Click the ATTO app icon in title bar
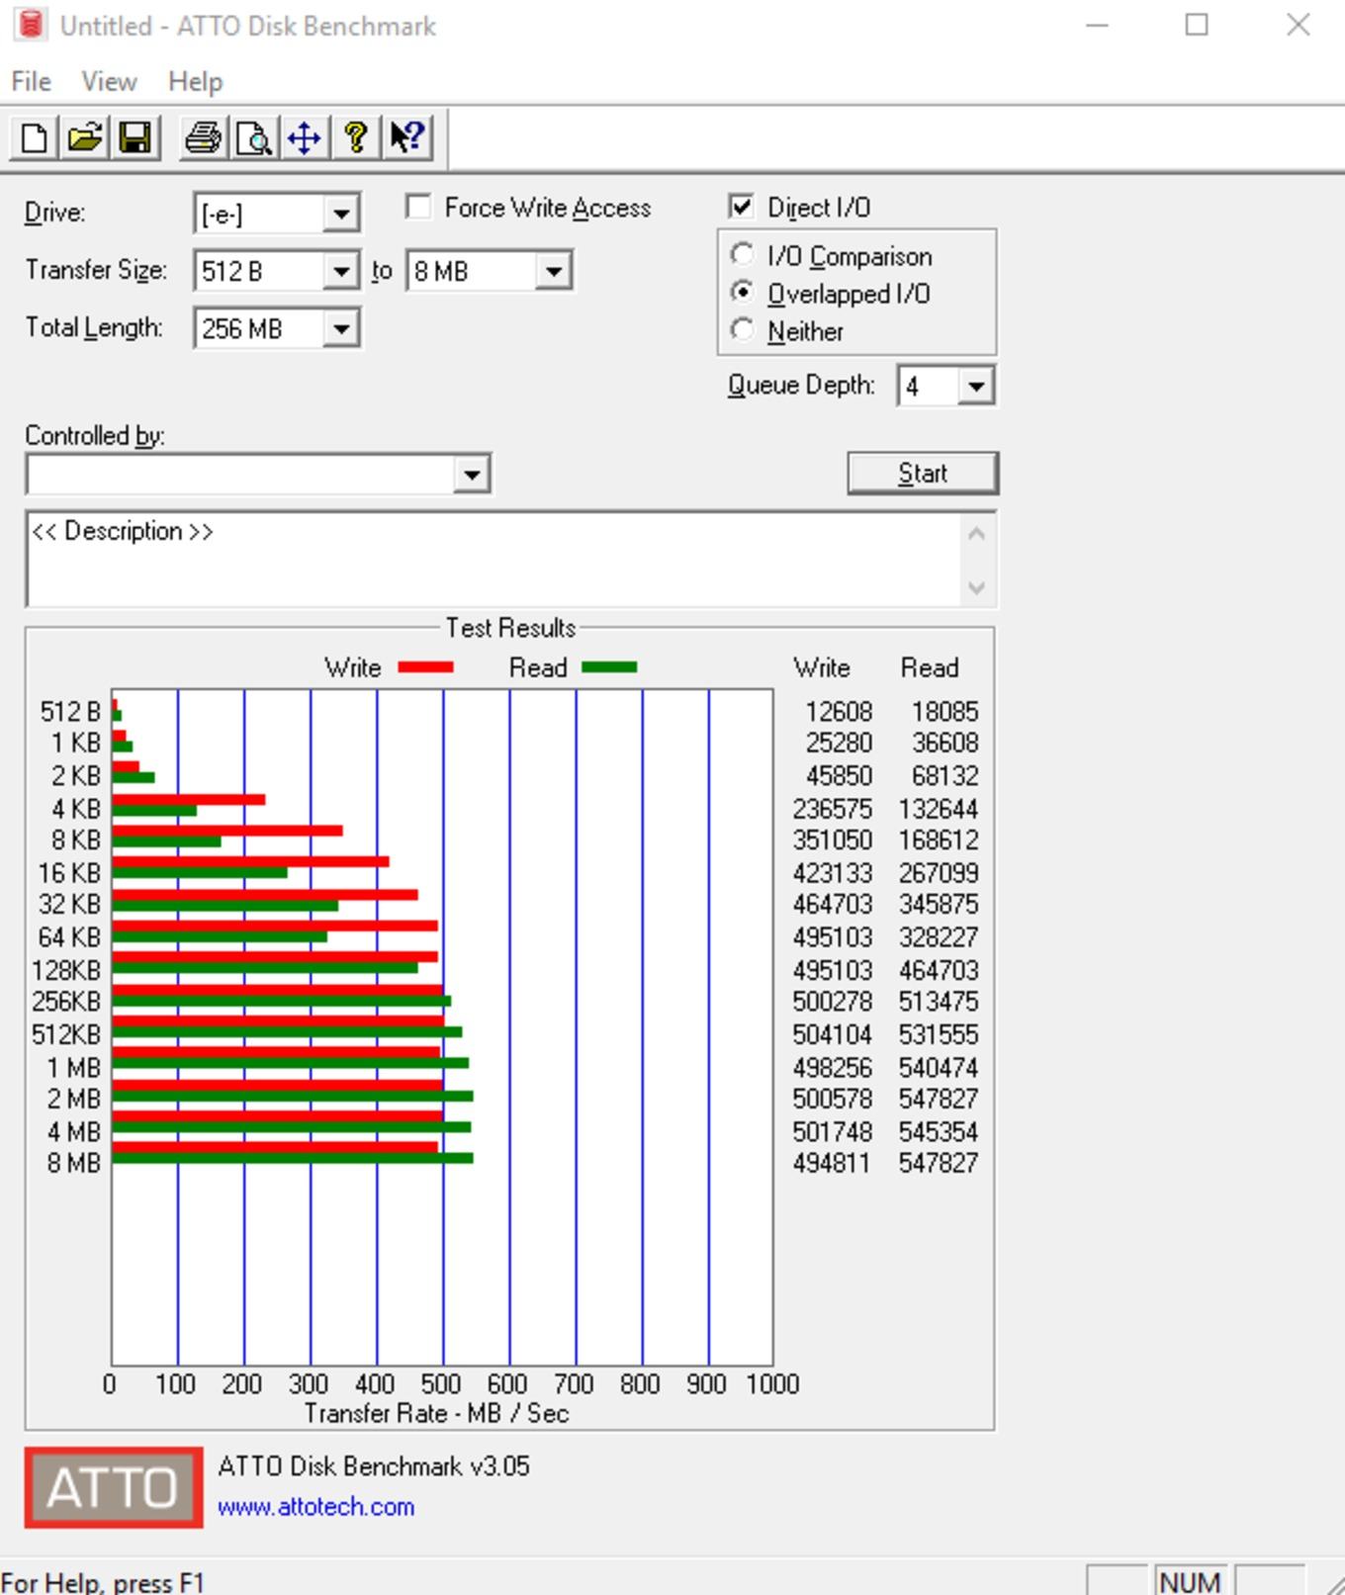Viewport: 1345px width, 1595px height. coord(31,25)
